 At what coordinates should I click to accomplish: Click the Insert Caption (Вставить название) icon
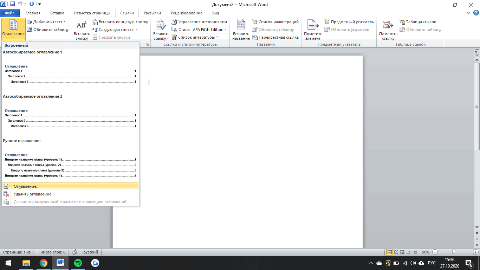coord(241,26)
